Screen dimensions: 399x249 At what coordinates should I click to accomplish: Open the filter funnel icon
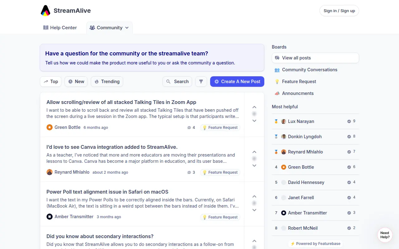(x=201, y=82)
